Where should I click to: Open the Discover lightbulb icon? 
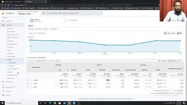(3, 91)
